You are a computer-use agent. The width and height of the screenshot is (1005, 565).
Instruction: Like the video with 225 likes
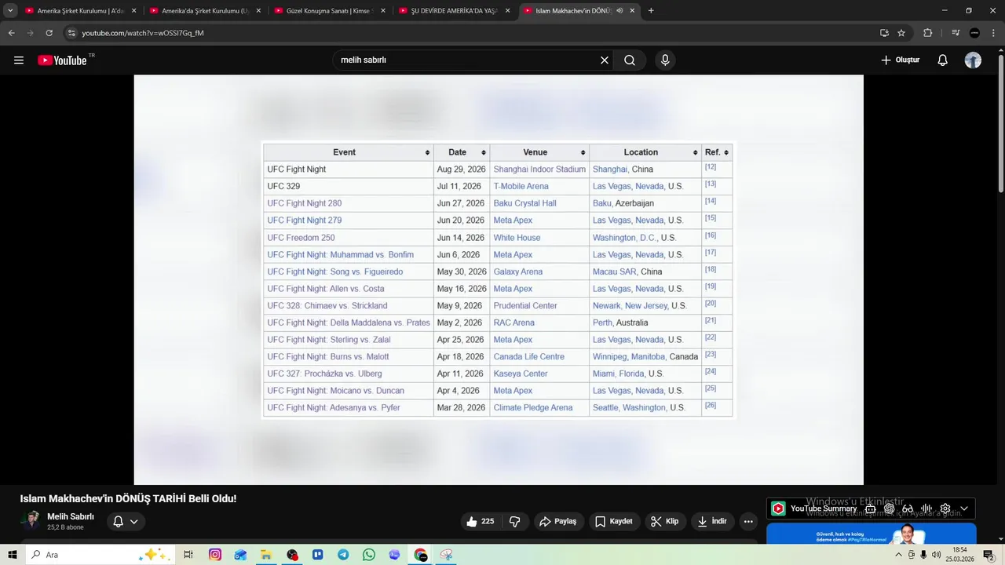481,521
